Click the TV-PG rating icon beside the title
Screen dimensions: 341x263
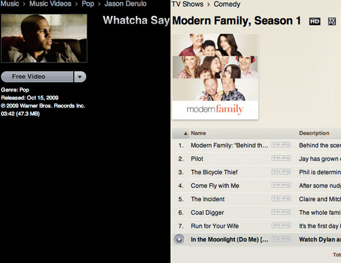coord(332,21)
